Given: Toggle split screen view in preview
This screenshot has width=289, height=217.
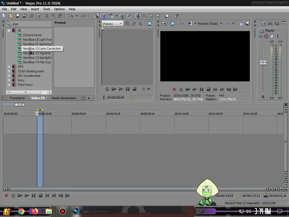Looking at the screenshot, I should (x=189, y=23).
